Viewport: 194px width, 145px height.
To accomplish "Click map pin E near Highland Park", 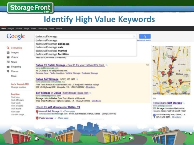I will pos(173,59).
